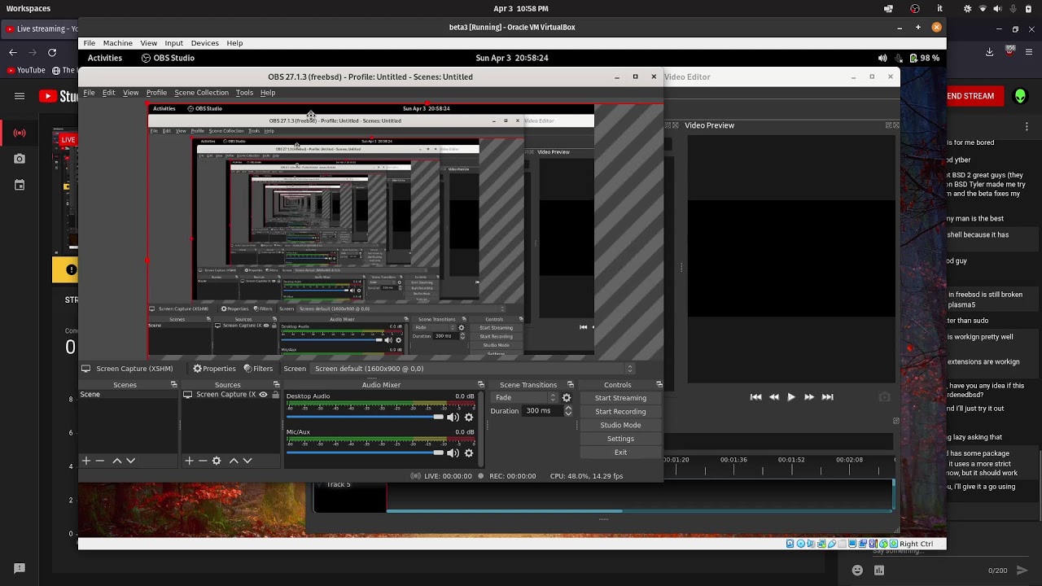The width and height of the screenshot is (1042, 586).
Task: Open VirtualBox Machine menu
Action: [x=117, y=43]
